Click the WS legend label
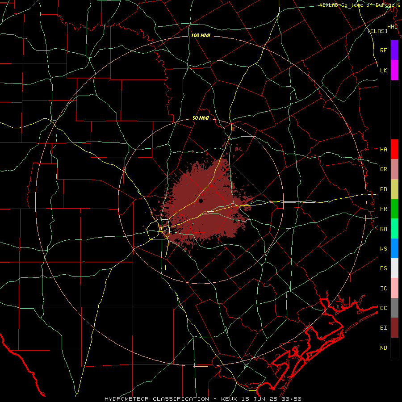This screenshot has width=402, height=402. (383, 248)
